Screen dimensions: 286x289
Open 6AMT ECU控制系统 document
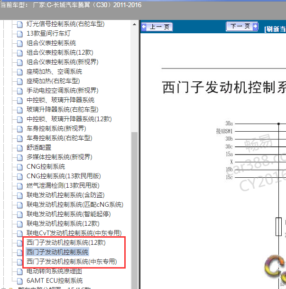[x=55, y=280]
